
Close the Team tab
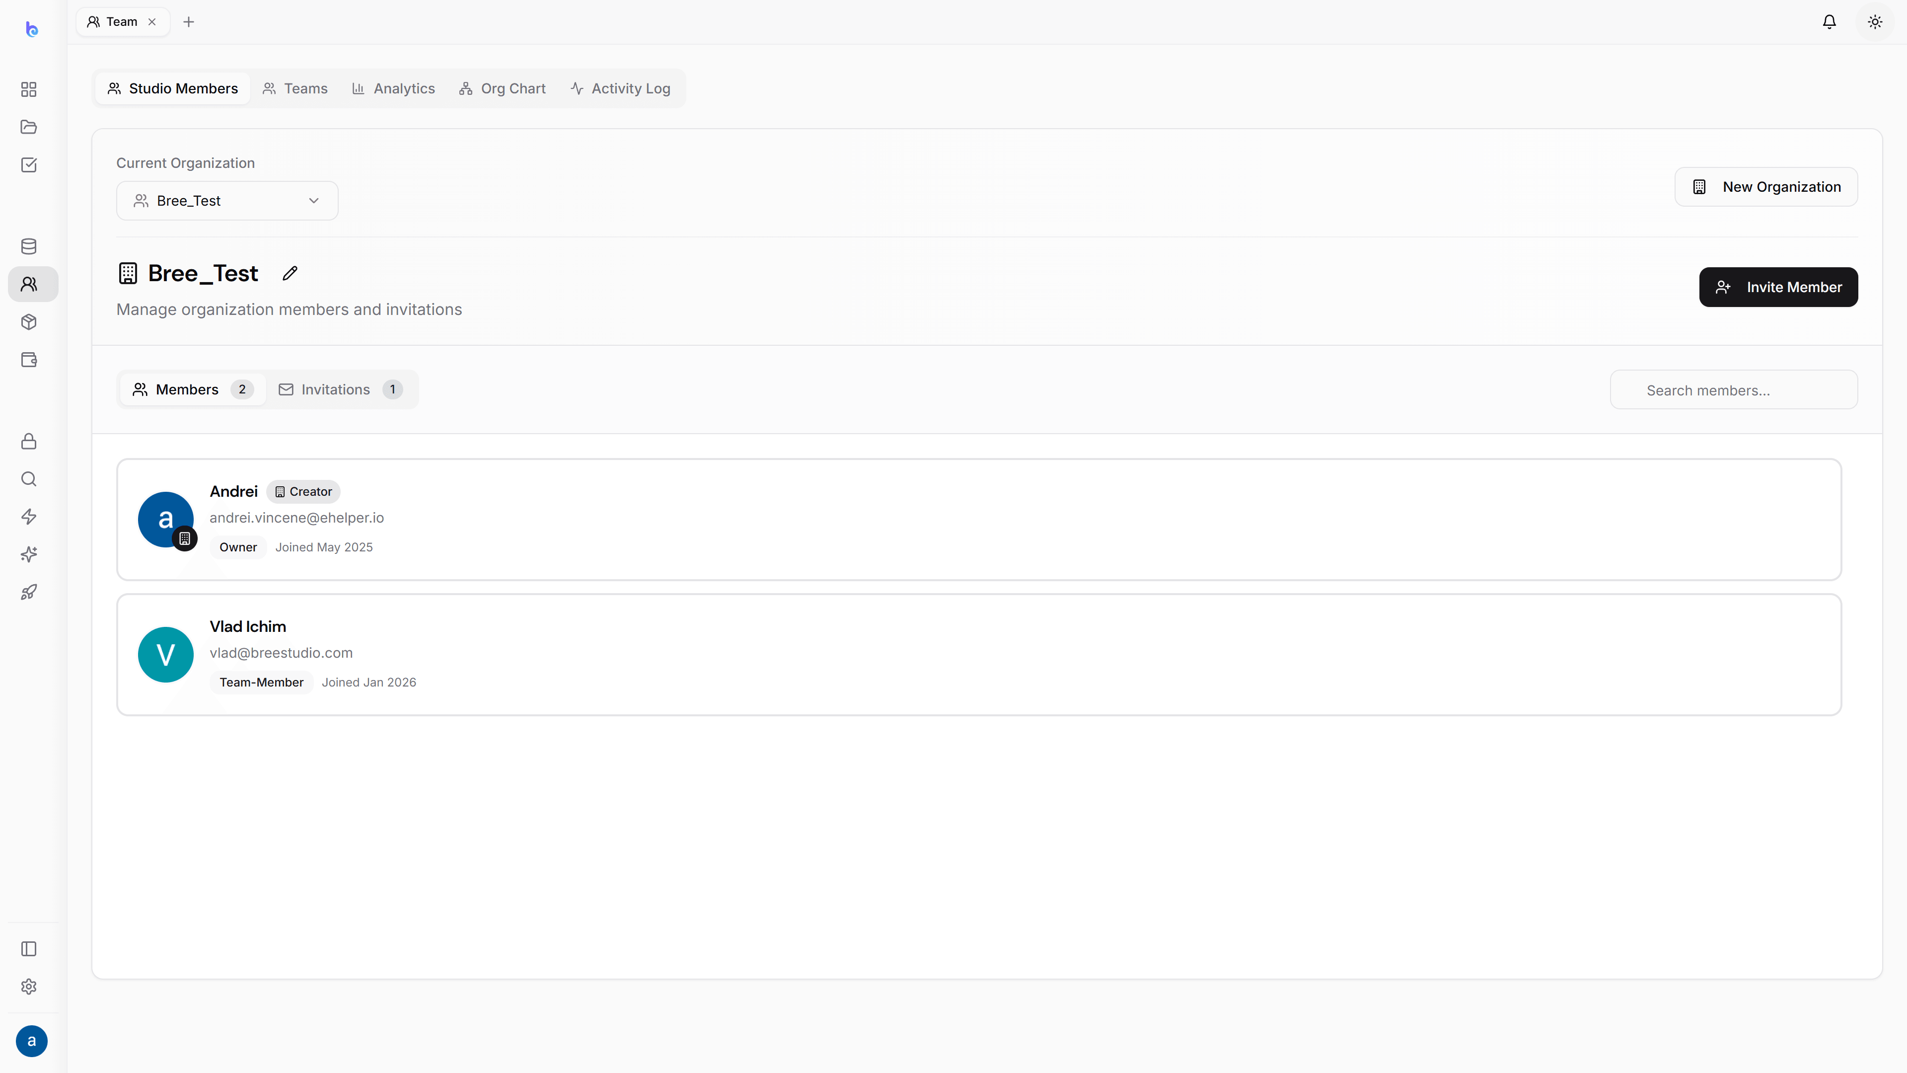pos(152,22)
